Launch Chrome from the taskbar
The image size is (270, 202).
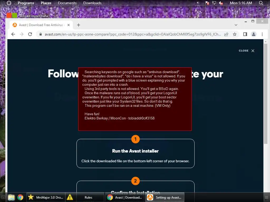(20, 197)
